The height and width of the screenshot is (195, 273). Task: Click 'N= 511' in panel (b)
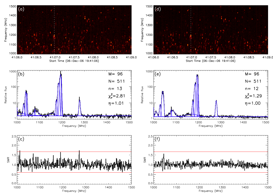tap(116, 81)
